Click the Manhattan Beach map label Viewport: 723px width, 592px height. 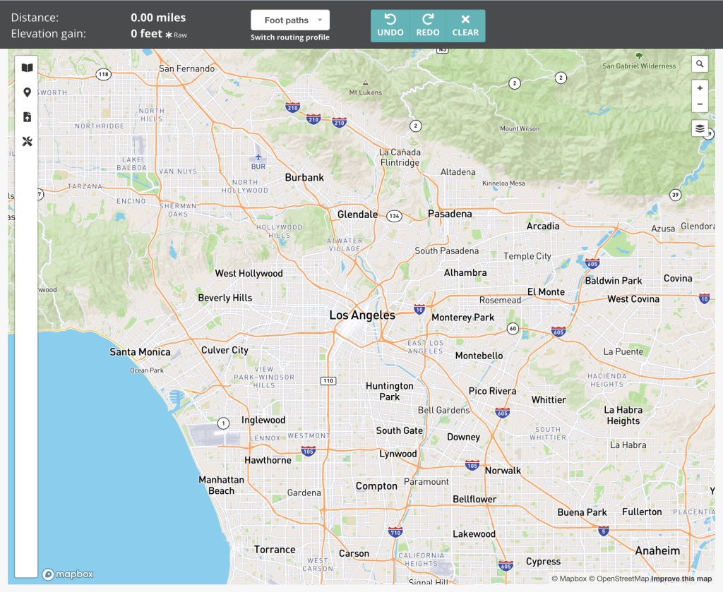[x=221, y=485]
